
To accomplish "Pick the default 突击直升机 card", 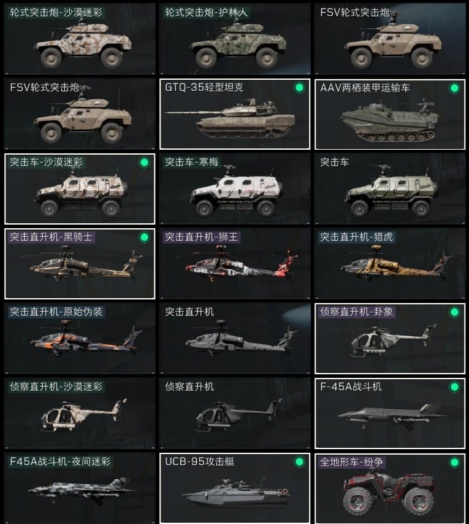I will point(235,339).
